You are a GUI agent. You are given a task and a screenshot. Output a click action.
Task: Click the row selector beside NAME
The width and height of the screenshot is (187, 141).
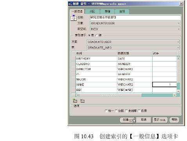coord(74,85)
